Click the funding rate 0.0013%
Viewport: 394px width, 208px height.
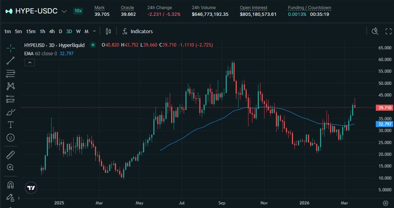point(297,14)
